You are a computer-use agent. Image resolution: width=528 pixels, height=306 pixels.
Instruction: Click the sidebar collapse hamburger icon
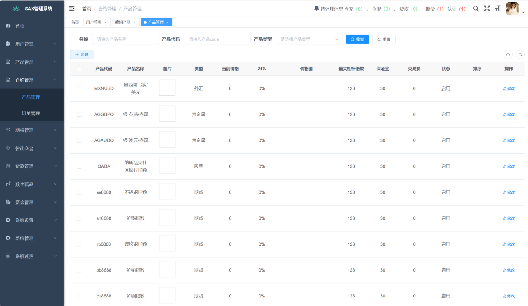72,9
